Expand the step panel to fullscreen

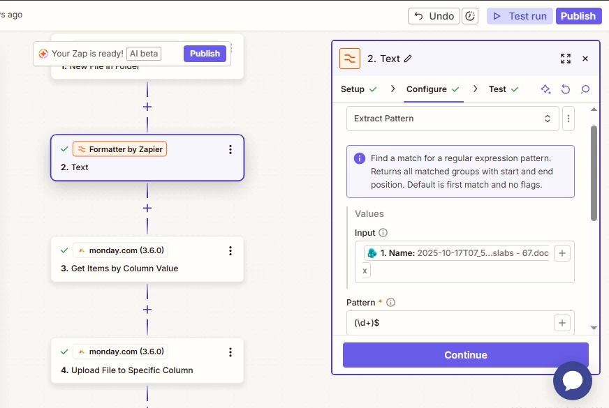(566, 59)
